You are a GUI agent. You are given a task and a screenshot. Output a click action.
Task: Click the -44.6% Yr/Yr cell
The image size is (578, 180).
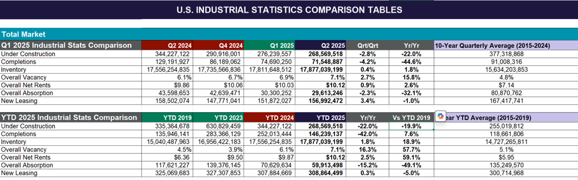pos(412,61)
